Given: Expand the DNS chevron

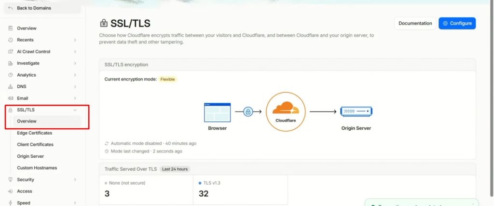Looking at the screenshot, I should 75,87.
